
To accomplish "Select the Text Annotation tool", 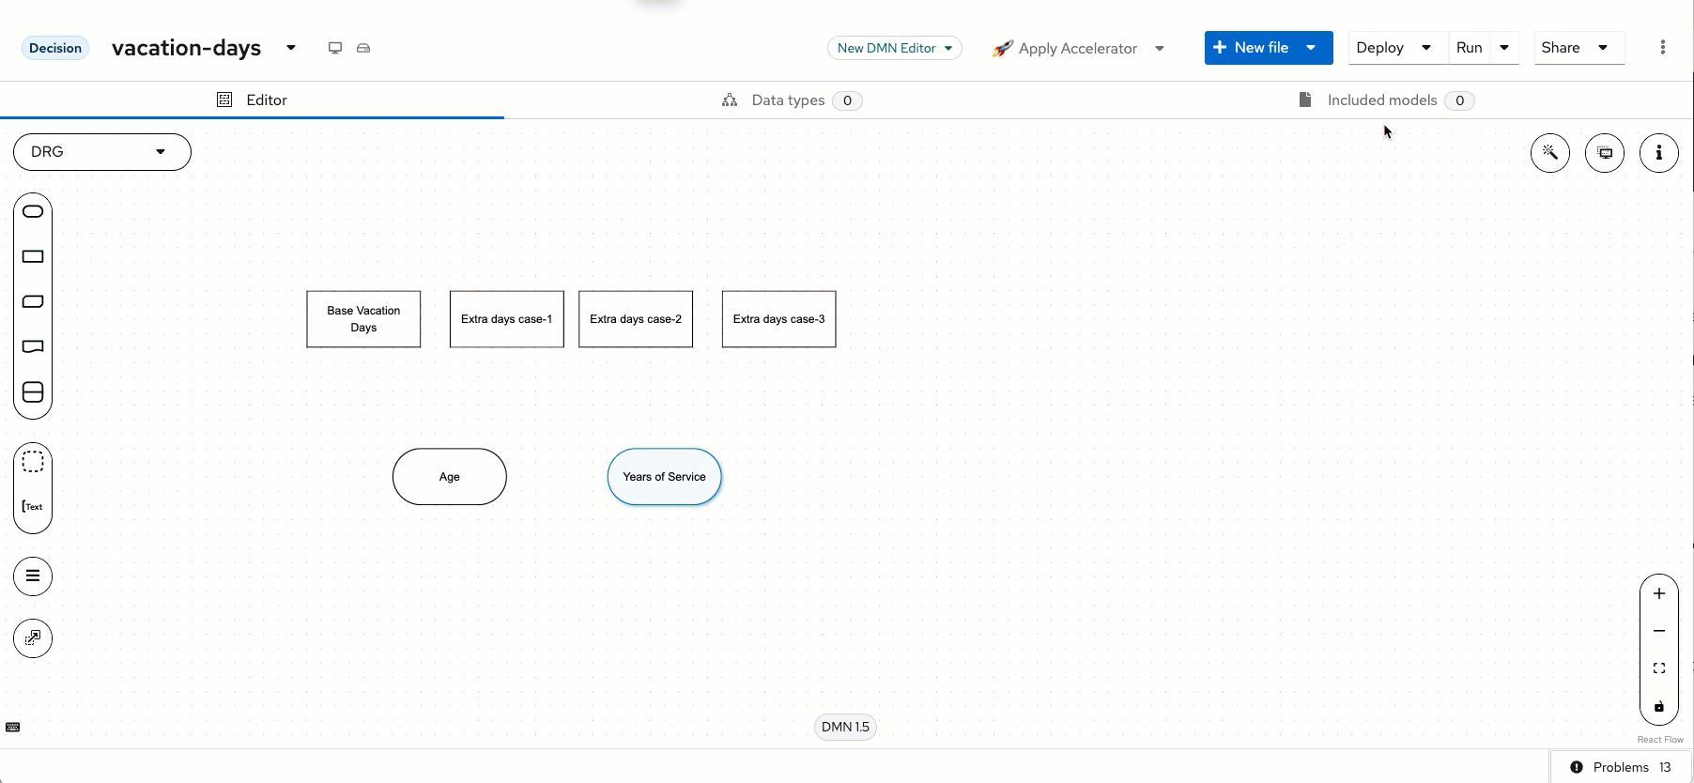I will tap(33, 507).
